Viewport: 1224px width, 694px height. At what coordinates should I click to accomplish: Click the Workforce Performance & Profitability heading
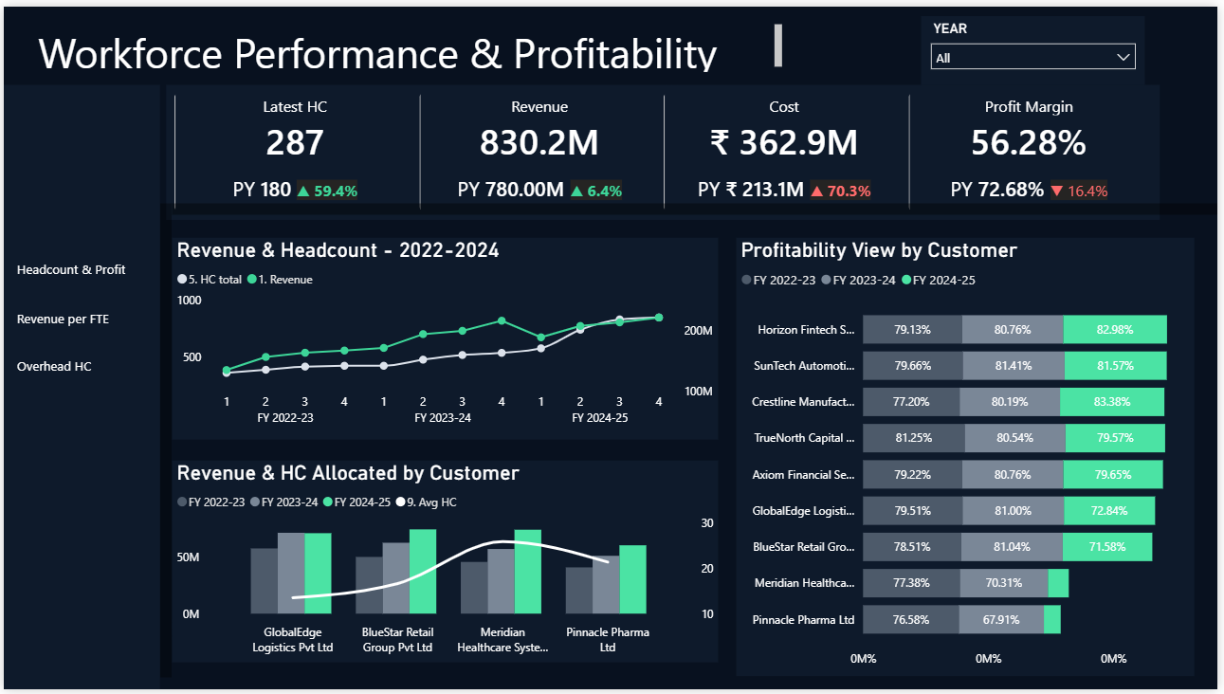[377, 54]
